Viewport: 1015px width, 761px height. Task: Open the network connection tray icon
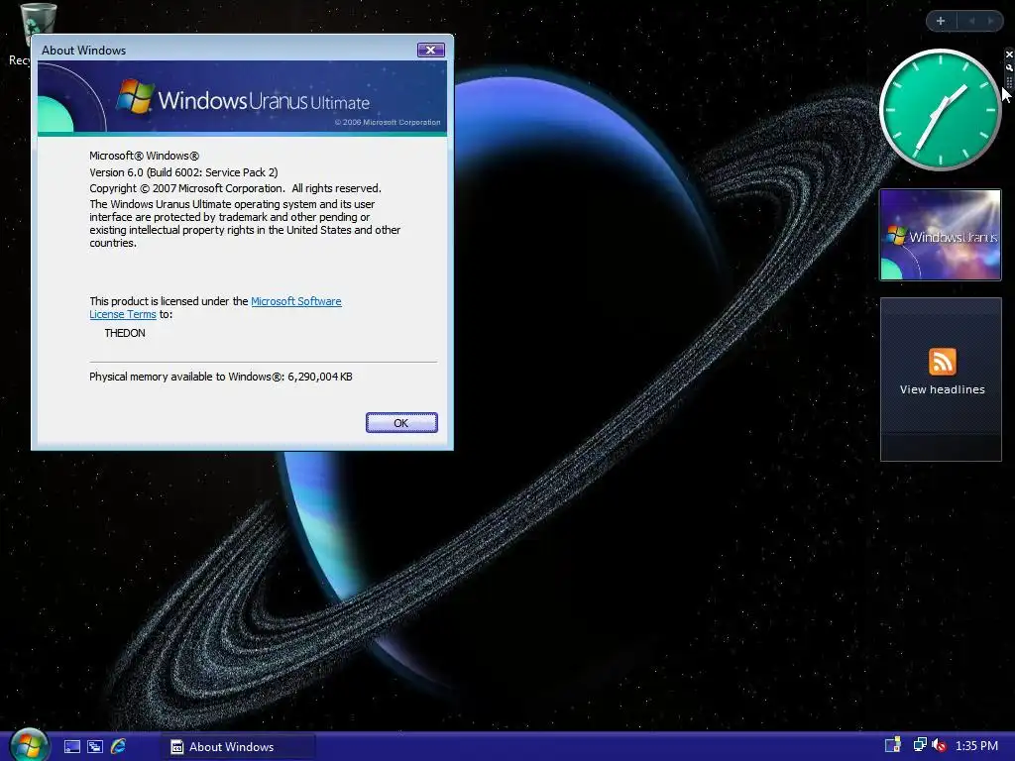919,745
